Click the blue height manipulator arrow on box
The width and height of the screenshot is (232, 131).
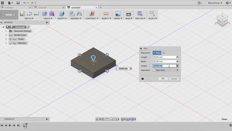click(x=93, y=57)
